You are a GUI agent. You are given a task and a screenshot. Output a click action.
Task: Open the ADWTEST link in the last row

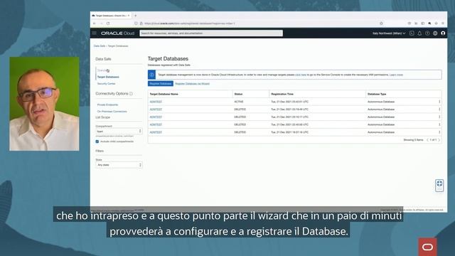[x=156, y=132]
